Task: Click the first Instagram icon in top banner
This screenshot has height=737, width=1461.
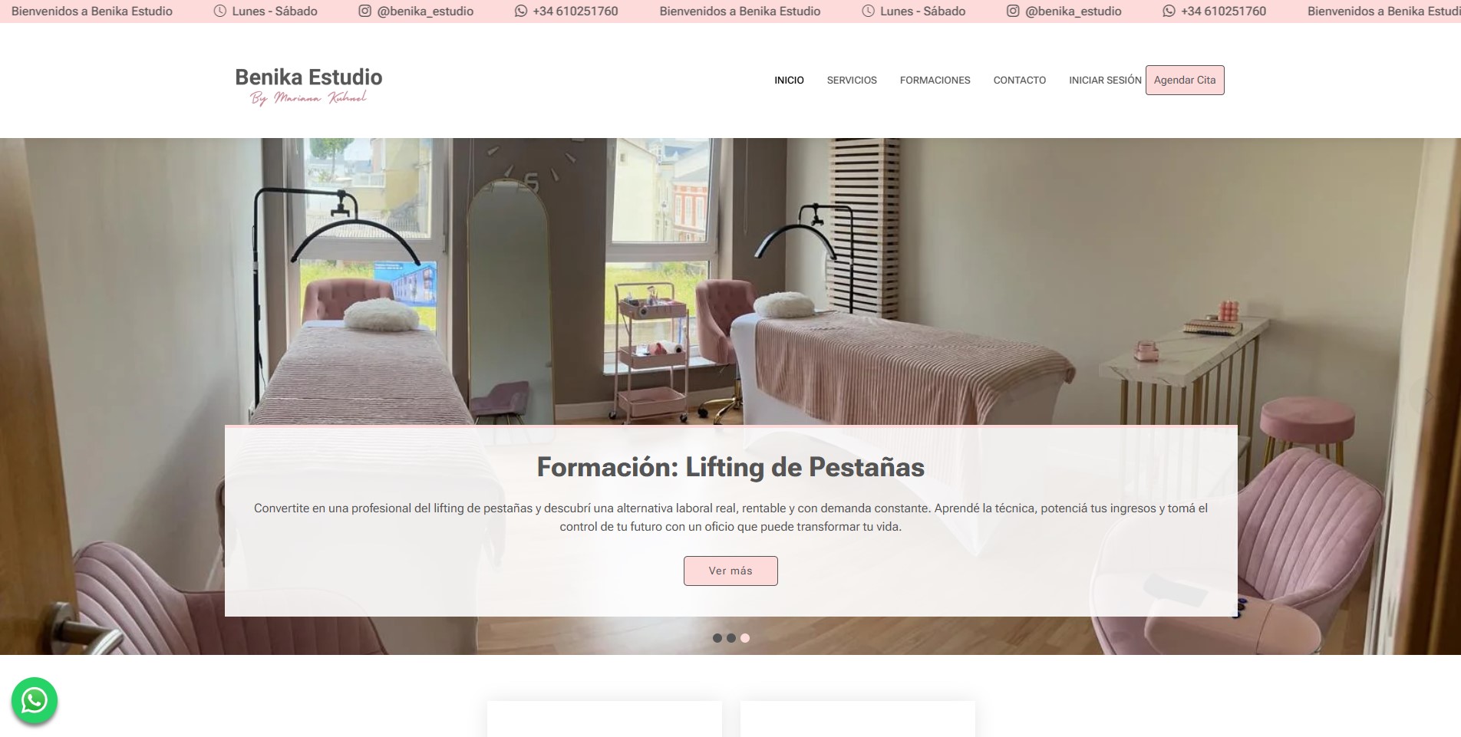Action: tap(365, 12)
